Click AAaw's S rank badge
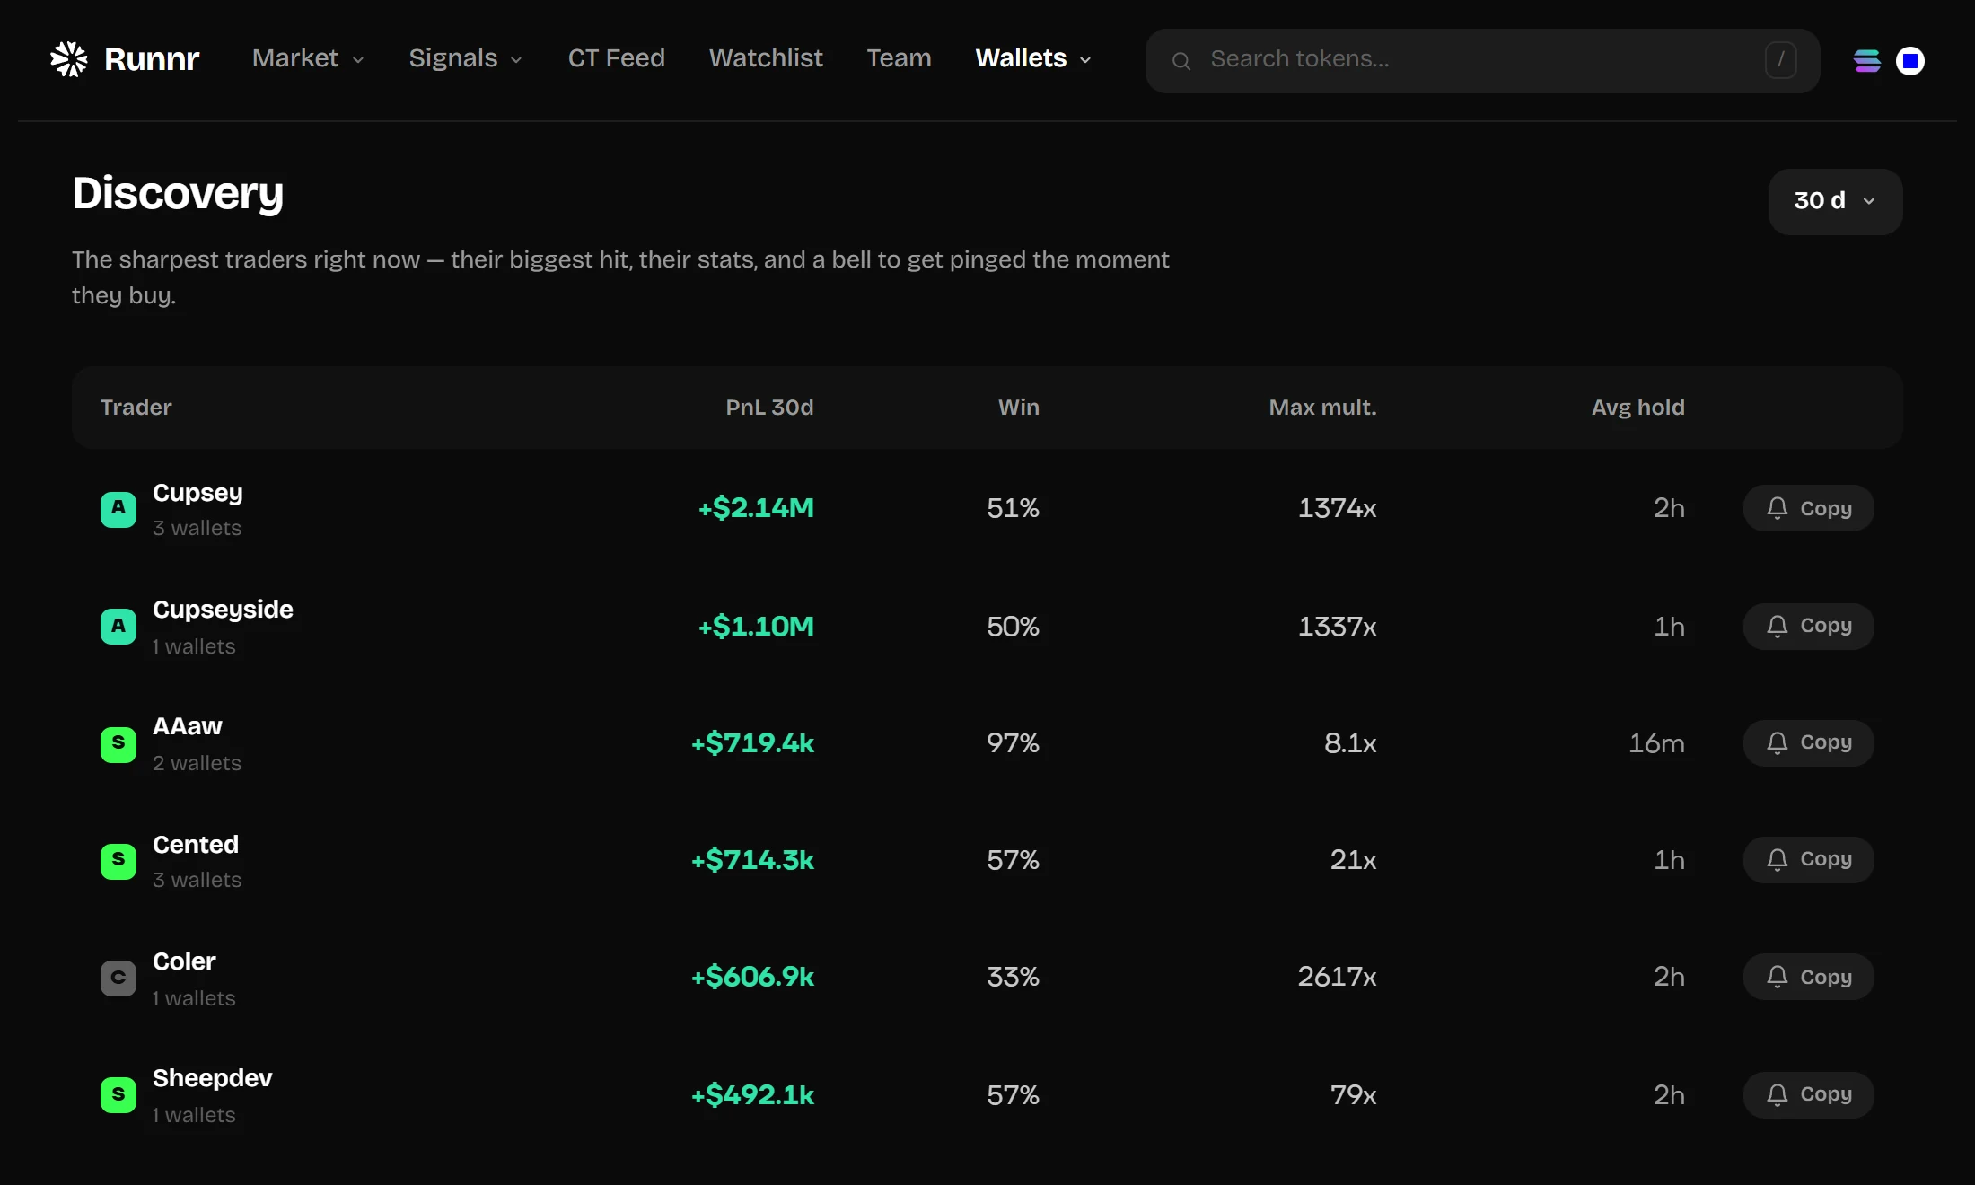 118,744
